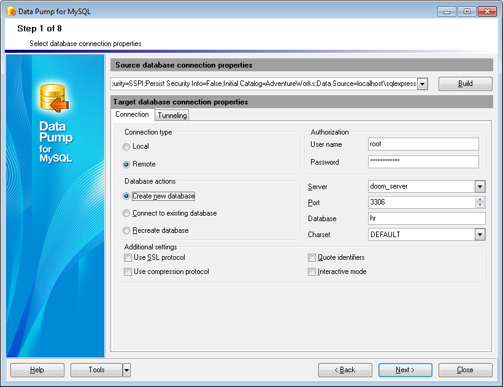Open the Charset dropdown list

(480, 235)
